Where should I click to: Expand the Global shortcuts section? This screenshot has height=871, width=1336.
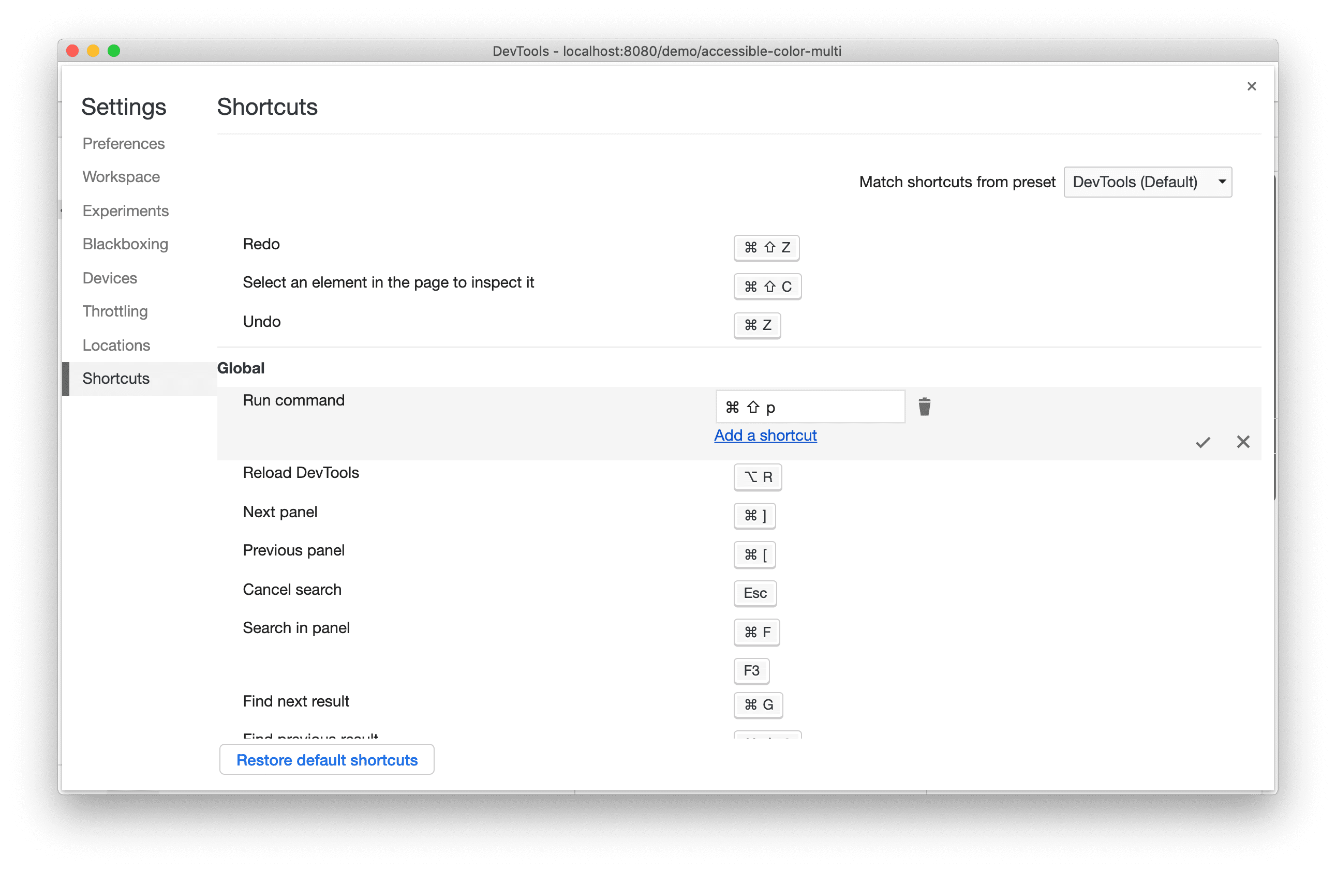(242, 368)
